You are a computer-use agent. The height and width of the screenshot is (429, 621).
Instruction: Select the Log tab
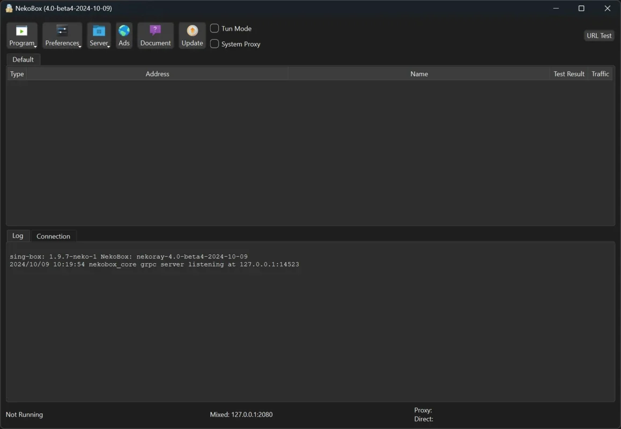[18, 236]
